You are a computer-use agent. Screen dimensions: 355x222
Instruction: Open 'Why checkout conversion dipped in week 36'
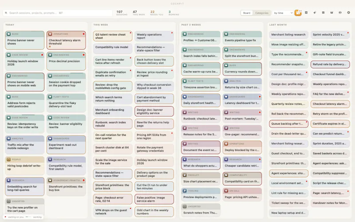tap(154, 86)
